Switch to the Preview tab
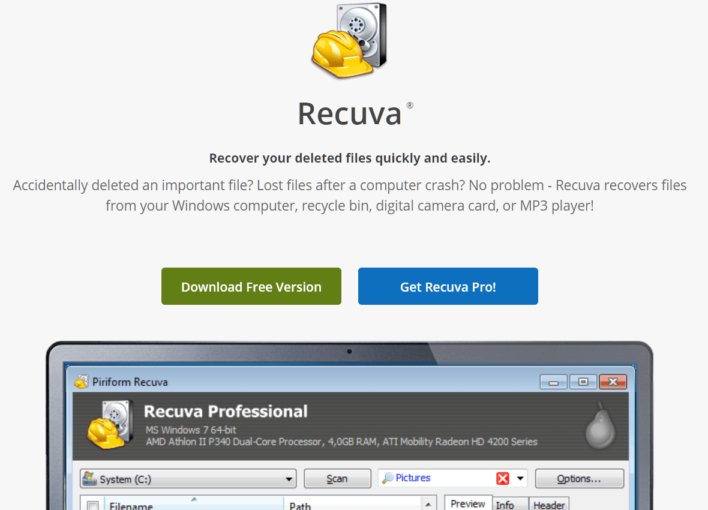 tap(468, 503)
